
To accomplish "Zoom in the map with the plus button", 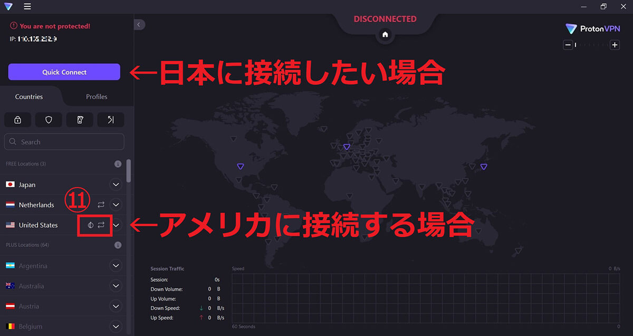I will [x=615, y=45].
